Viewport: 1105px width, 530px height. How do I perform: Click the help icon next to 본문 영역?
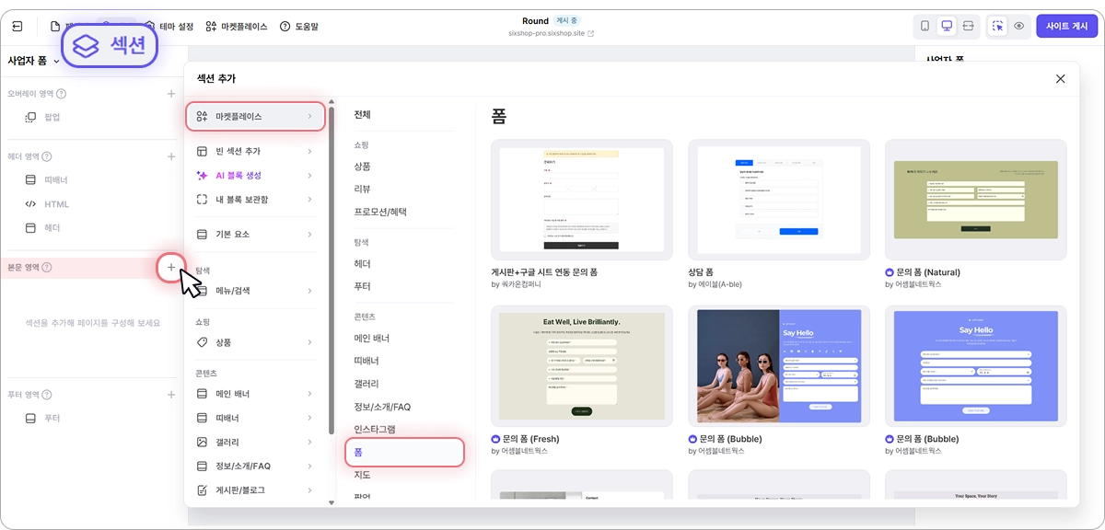[x=47, y=268]
